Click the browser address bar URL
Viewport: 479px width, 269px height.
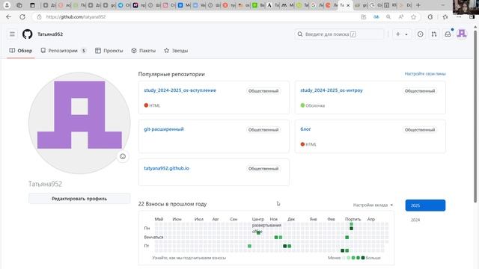coord(76,16)
